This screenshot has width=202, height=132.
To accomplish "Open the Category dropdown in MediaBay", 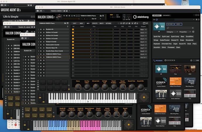I will pos(172,32).
